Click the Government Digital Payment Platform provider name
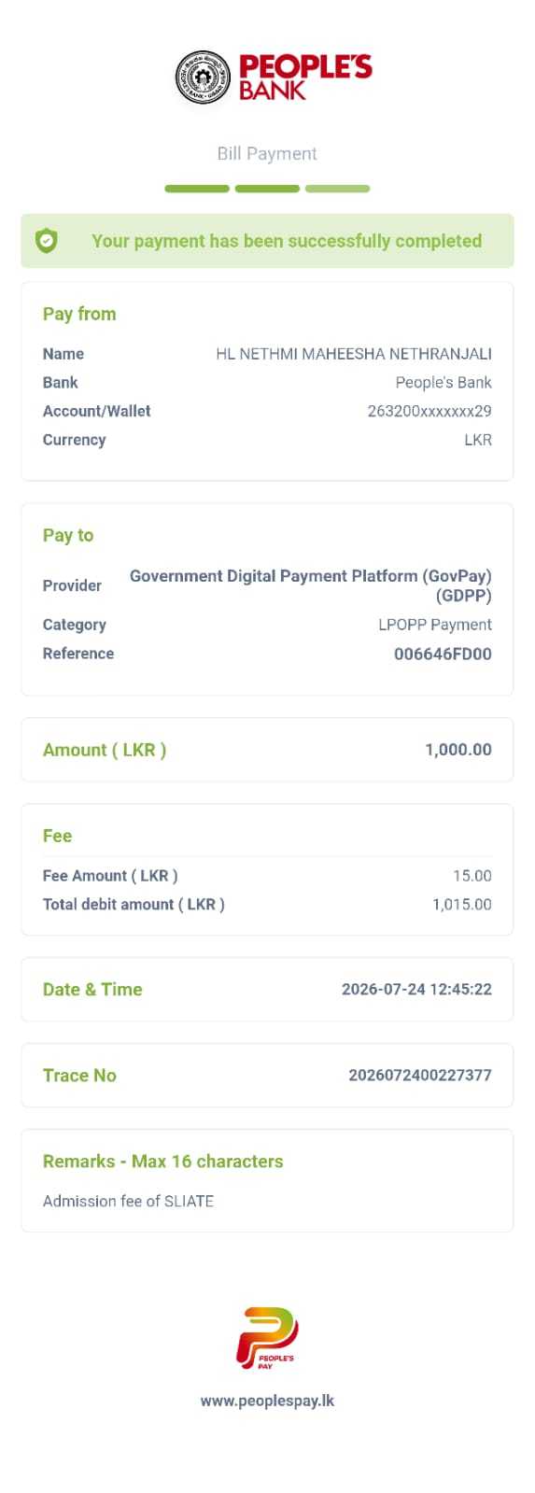 (311, 585)
